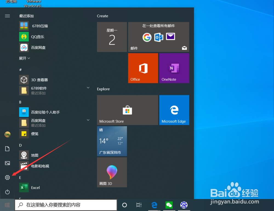Open the 画图 3D tile

click(x=112, y=172)
